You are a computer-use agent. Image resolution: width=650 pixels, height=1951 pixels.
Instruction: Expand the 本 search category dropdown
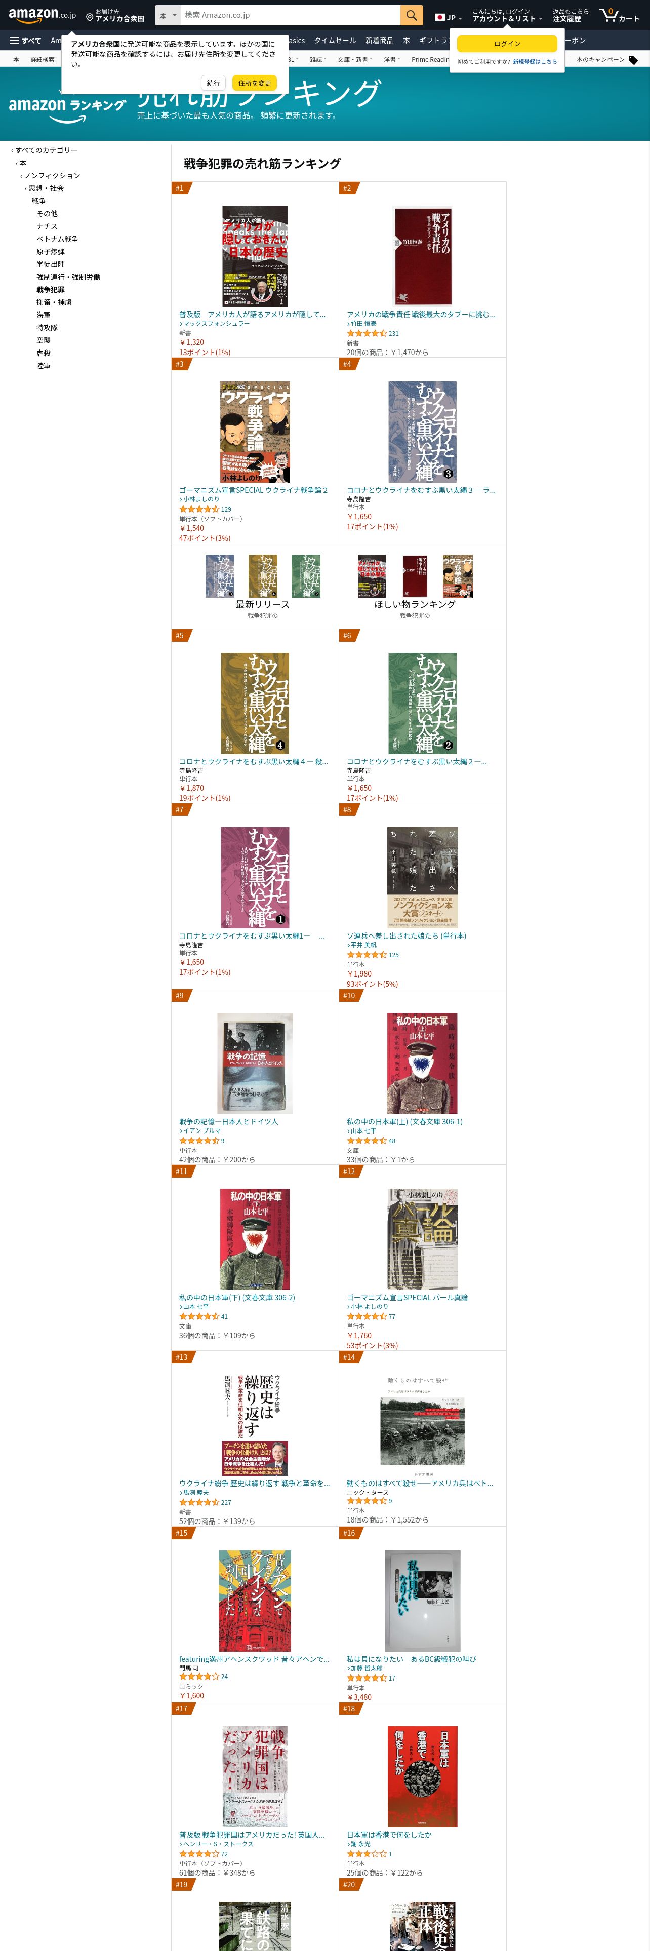[168, 15]
